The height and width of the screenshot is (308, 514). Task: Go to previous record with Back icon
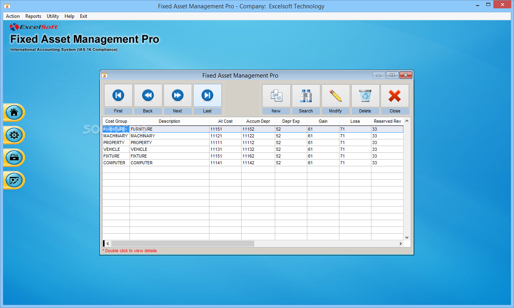tap(148, 95)
